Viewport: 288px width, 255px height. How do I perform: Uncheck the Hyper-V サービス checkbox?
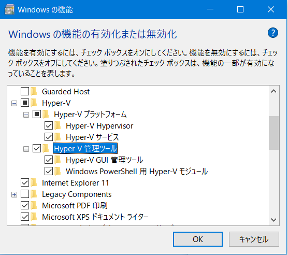click(x=49, y=137)
